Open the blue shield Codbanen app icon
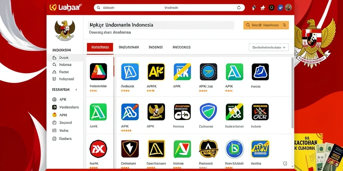 208,112
